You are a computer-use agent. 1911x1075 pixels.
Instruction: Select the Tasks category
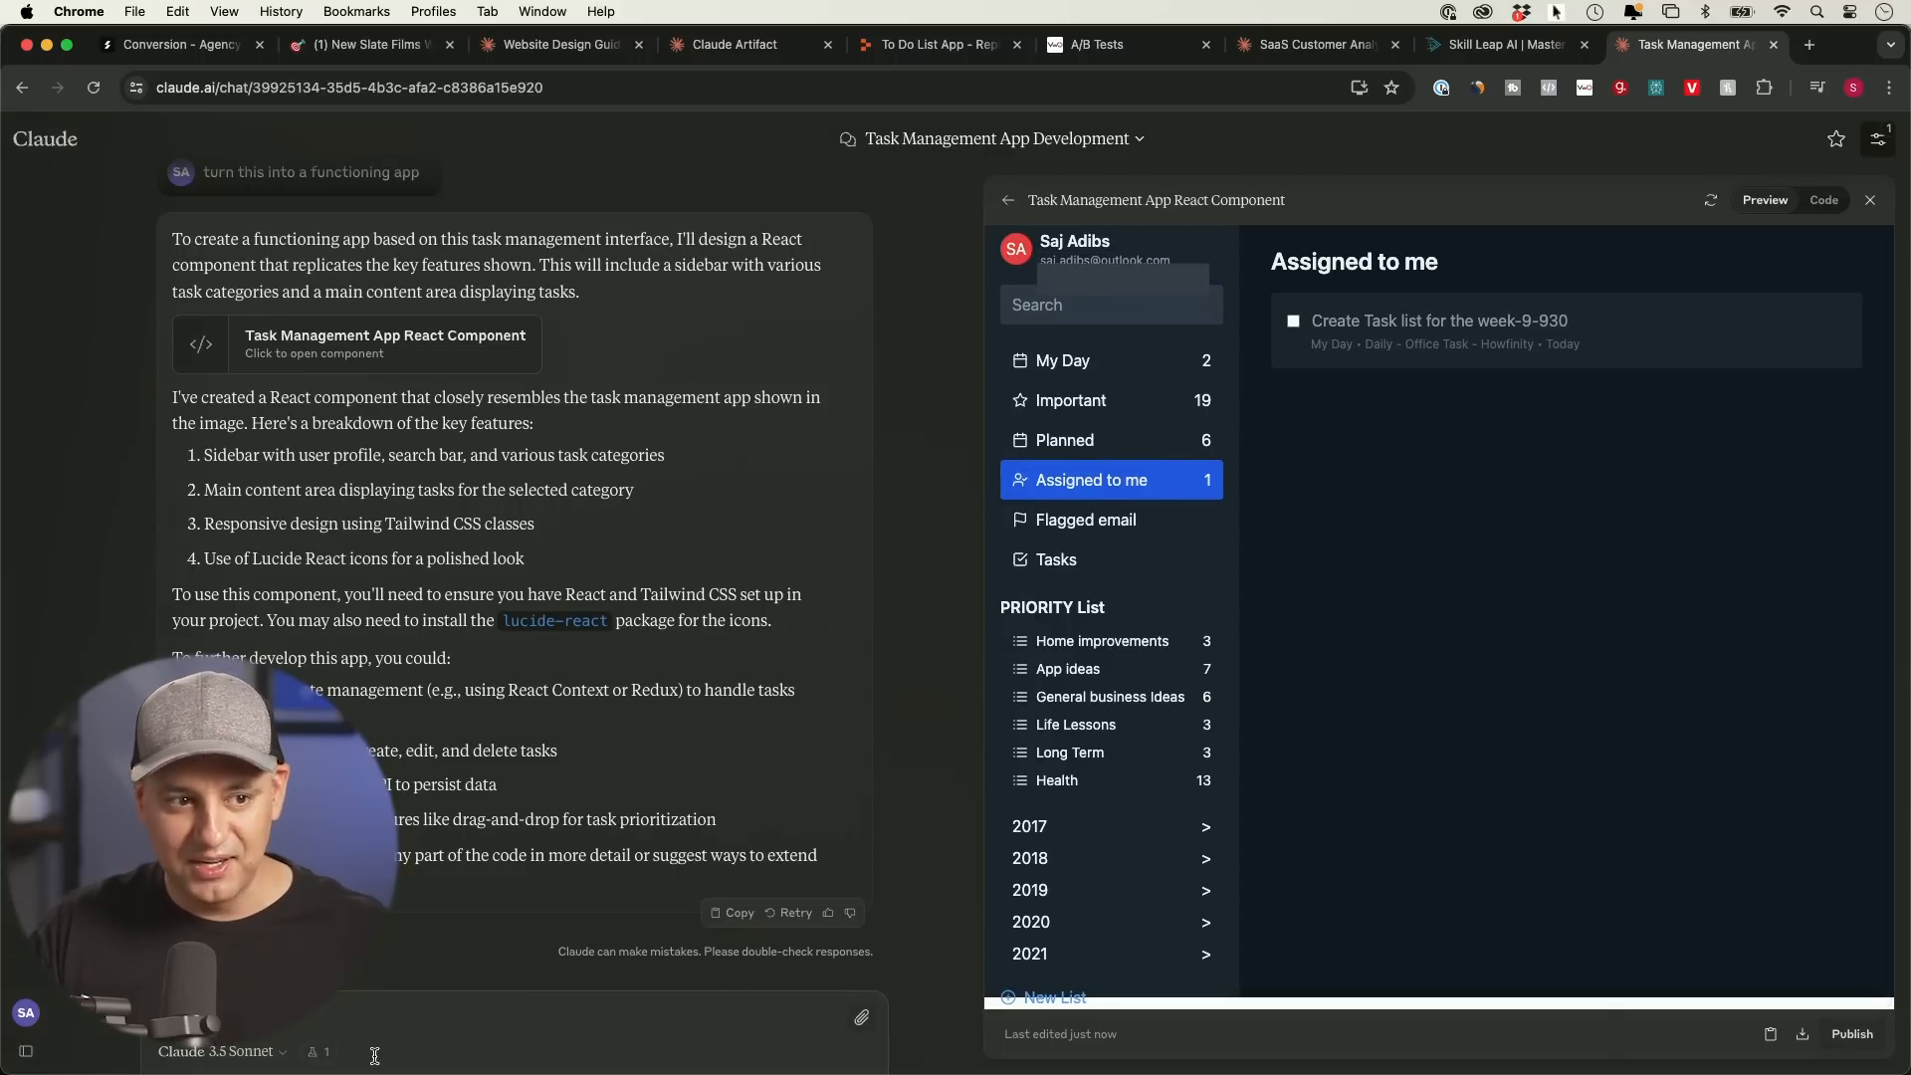(1111, 559)
